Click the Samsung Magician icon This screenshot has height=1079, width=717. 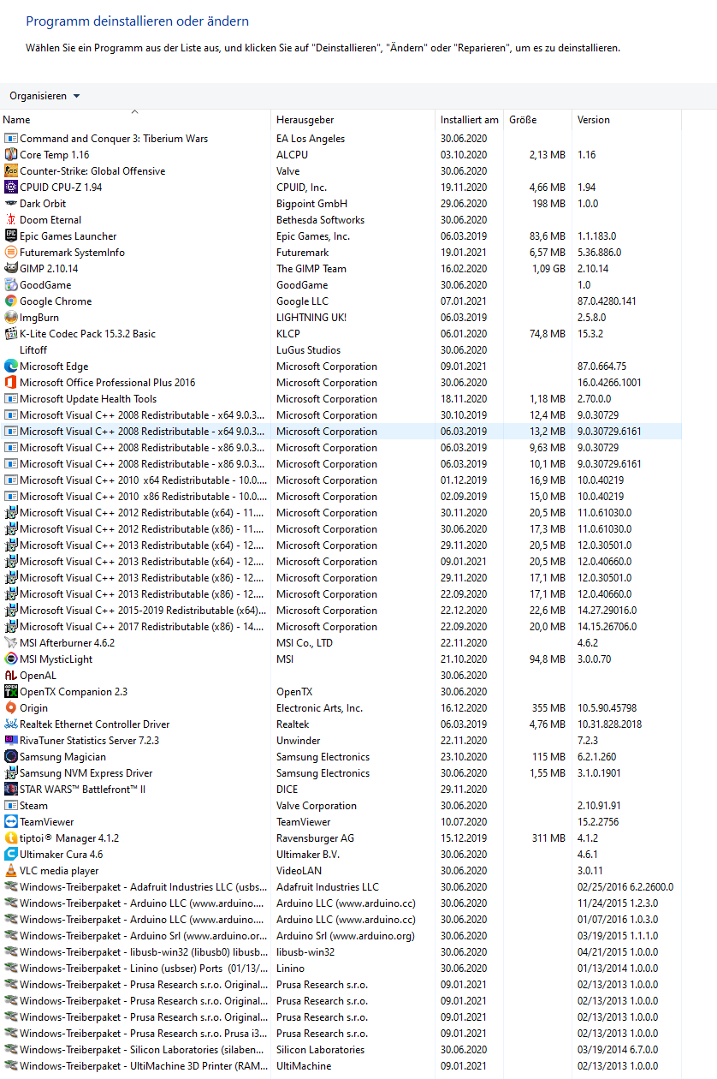point(11,757)
